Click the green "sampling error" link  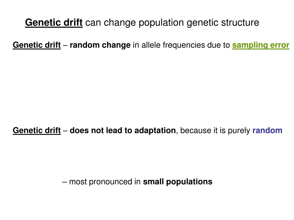coord(261,45)
